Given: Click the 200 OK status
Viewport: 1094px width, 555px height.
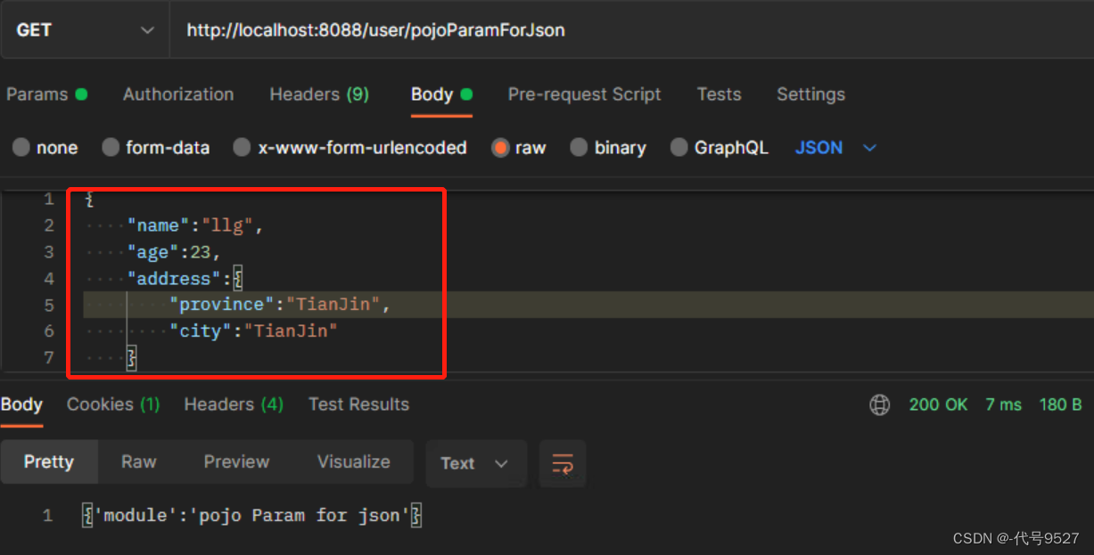Looking at the screenshot, I should [x=938, y=404].
